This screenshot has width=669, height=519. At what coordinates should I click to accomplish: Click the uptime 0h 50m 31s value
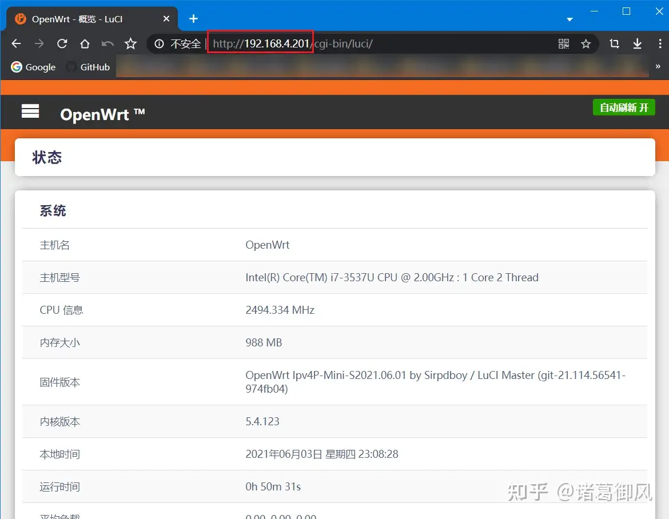[273, 486]
